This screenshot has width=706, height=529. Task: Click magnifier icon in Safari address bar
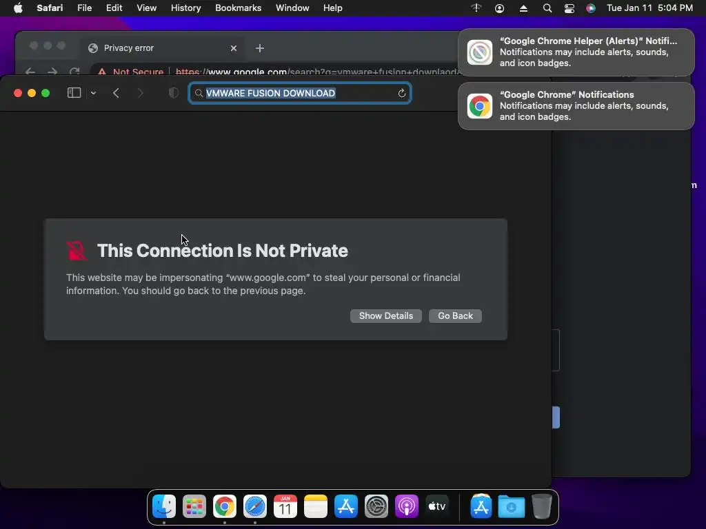coord(199,93)
